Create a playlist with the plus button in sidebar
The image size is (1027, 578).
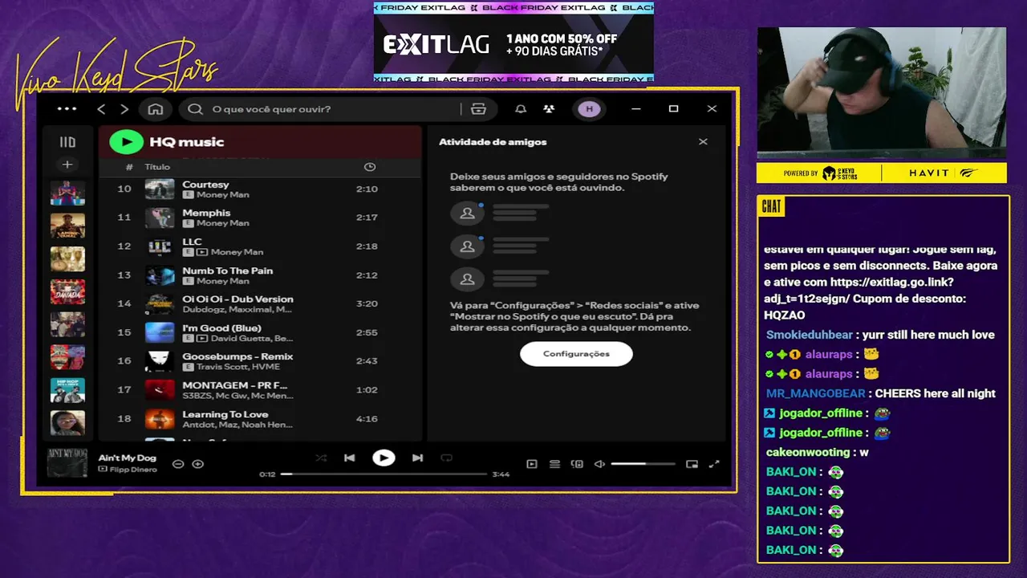pos(67,165)
